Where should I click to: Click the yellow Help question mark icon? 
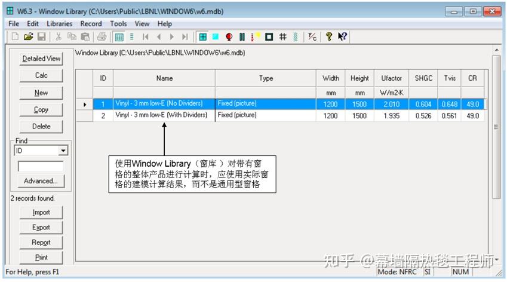[329, 36]
